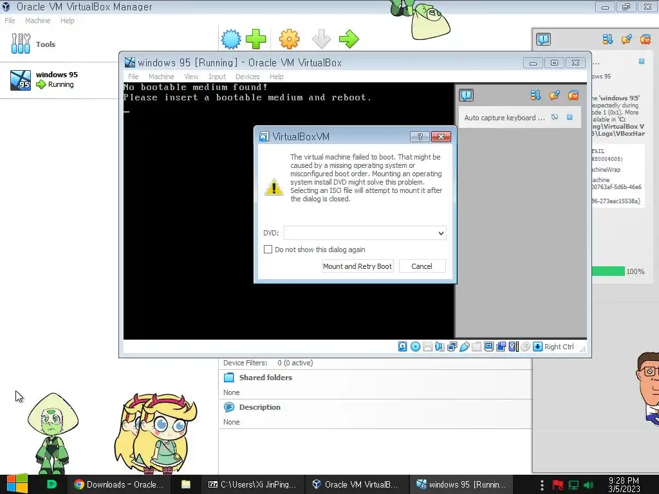
Task: Open Machine menu in VM window
Action: (x=161, y=77)
